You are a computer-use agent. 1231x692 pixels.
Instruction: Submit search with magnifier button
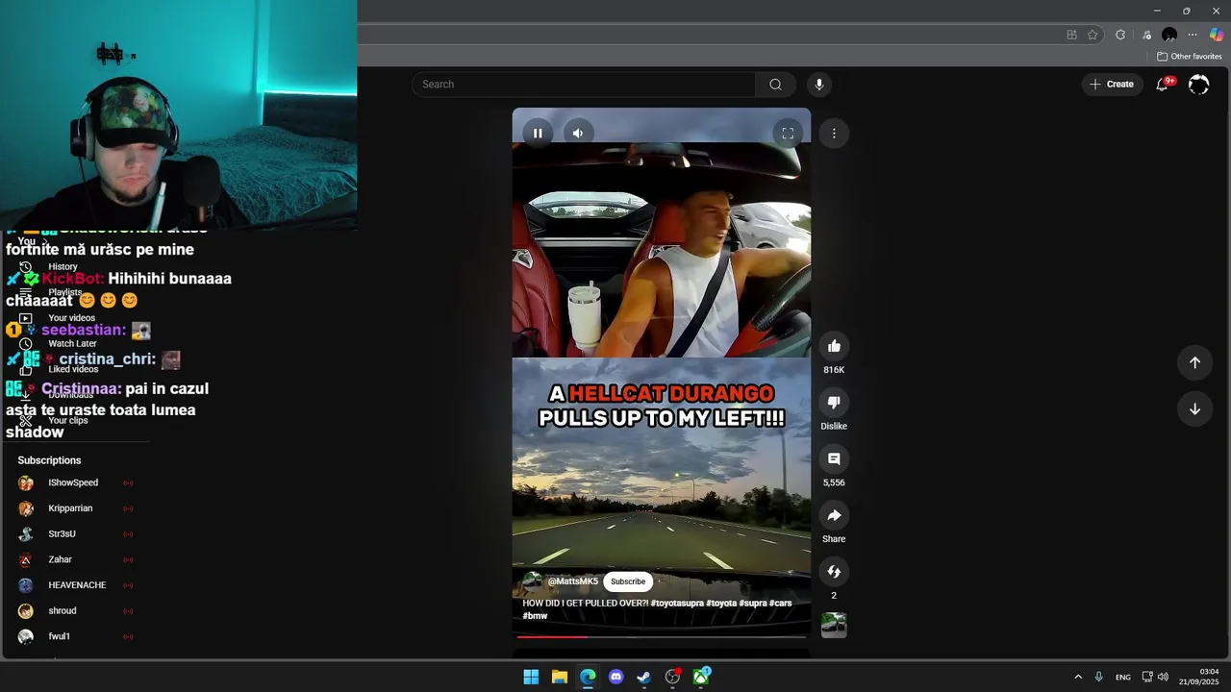[x=775, y=85]
